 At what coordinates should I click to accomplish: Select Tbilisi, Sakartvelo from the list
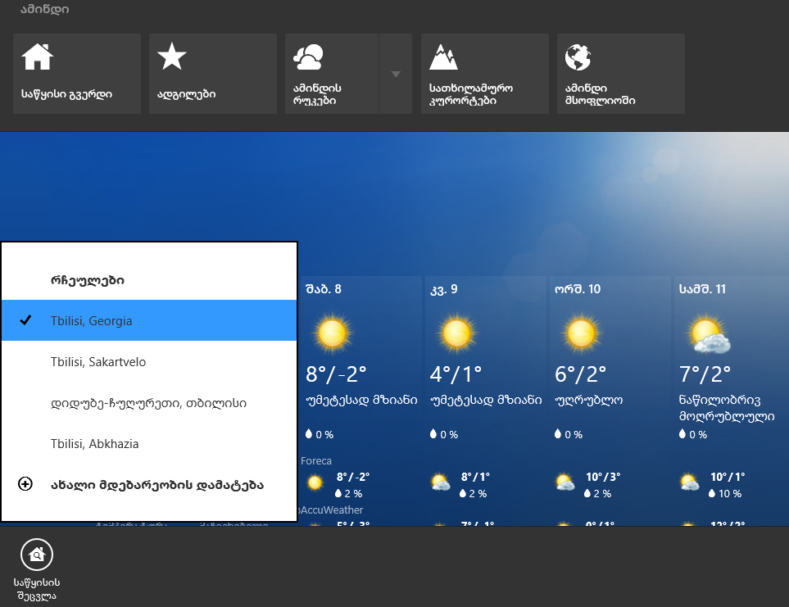[149, 361]
